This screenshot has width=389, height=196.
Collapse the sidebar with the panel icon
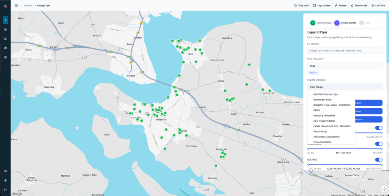[x=16, y=6]
